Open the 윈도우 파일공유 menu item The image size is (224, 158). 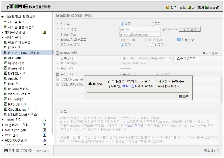19,42
